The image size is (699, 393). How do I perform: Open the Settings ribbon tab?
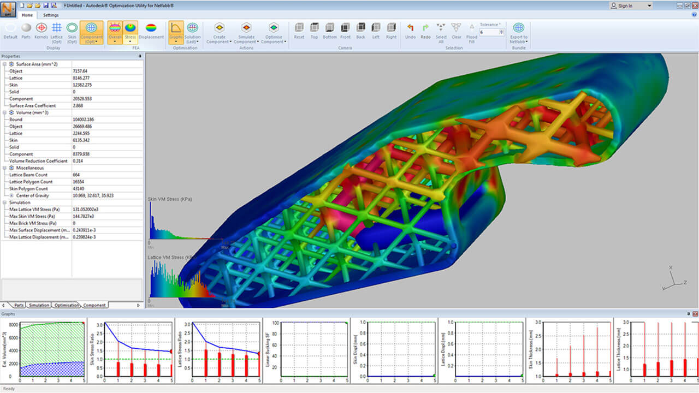pyautogui.click(x=51, y=15)
